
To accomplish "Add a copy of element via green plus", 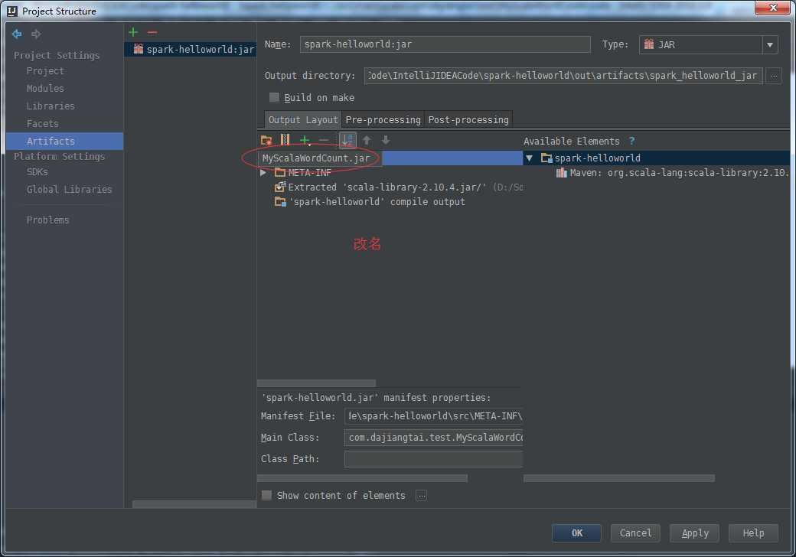I will click(305, 140).
